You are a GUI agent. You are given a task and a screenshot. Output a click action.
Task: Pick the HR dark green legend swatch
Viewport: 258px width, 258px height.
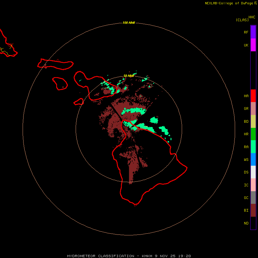coord(253,134)
